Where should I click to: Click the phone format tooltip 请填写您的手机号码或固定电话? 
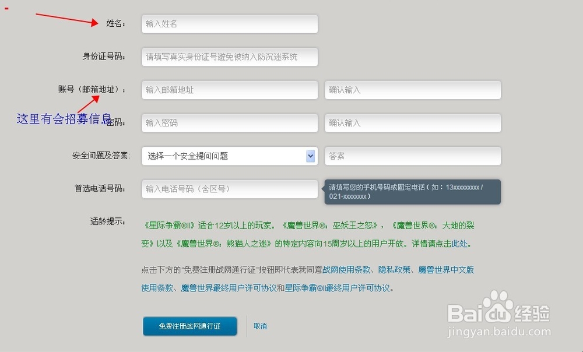tap(413, 192)
